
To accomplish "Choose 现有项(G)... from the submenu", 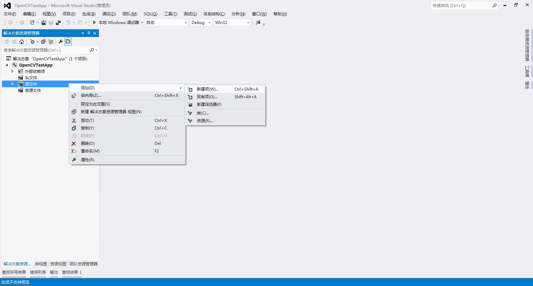I will click(225, 97).
